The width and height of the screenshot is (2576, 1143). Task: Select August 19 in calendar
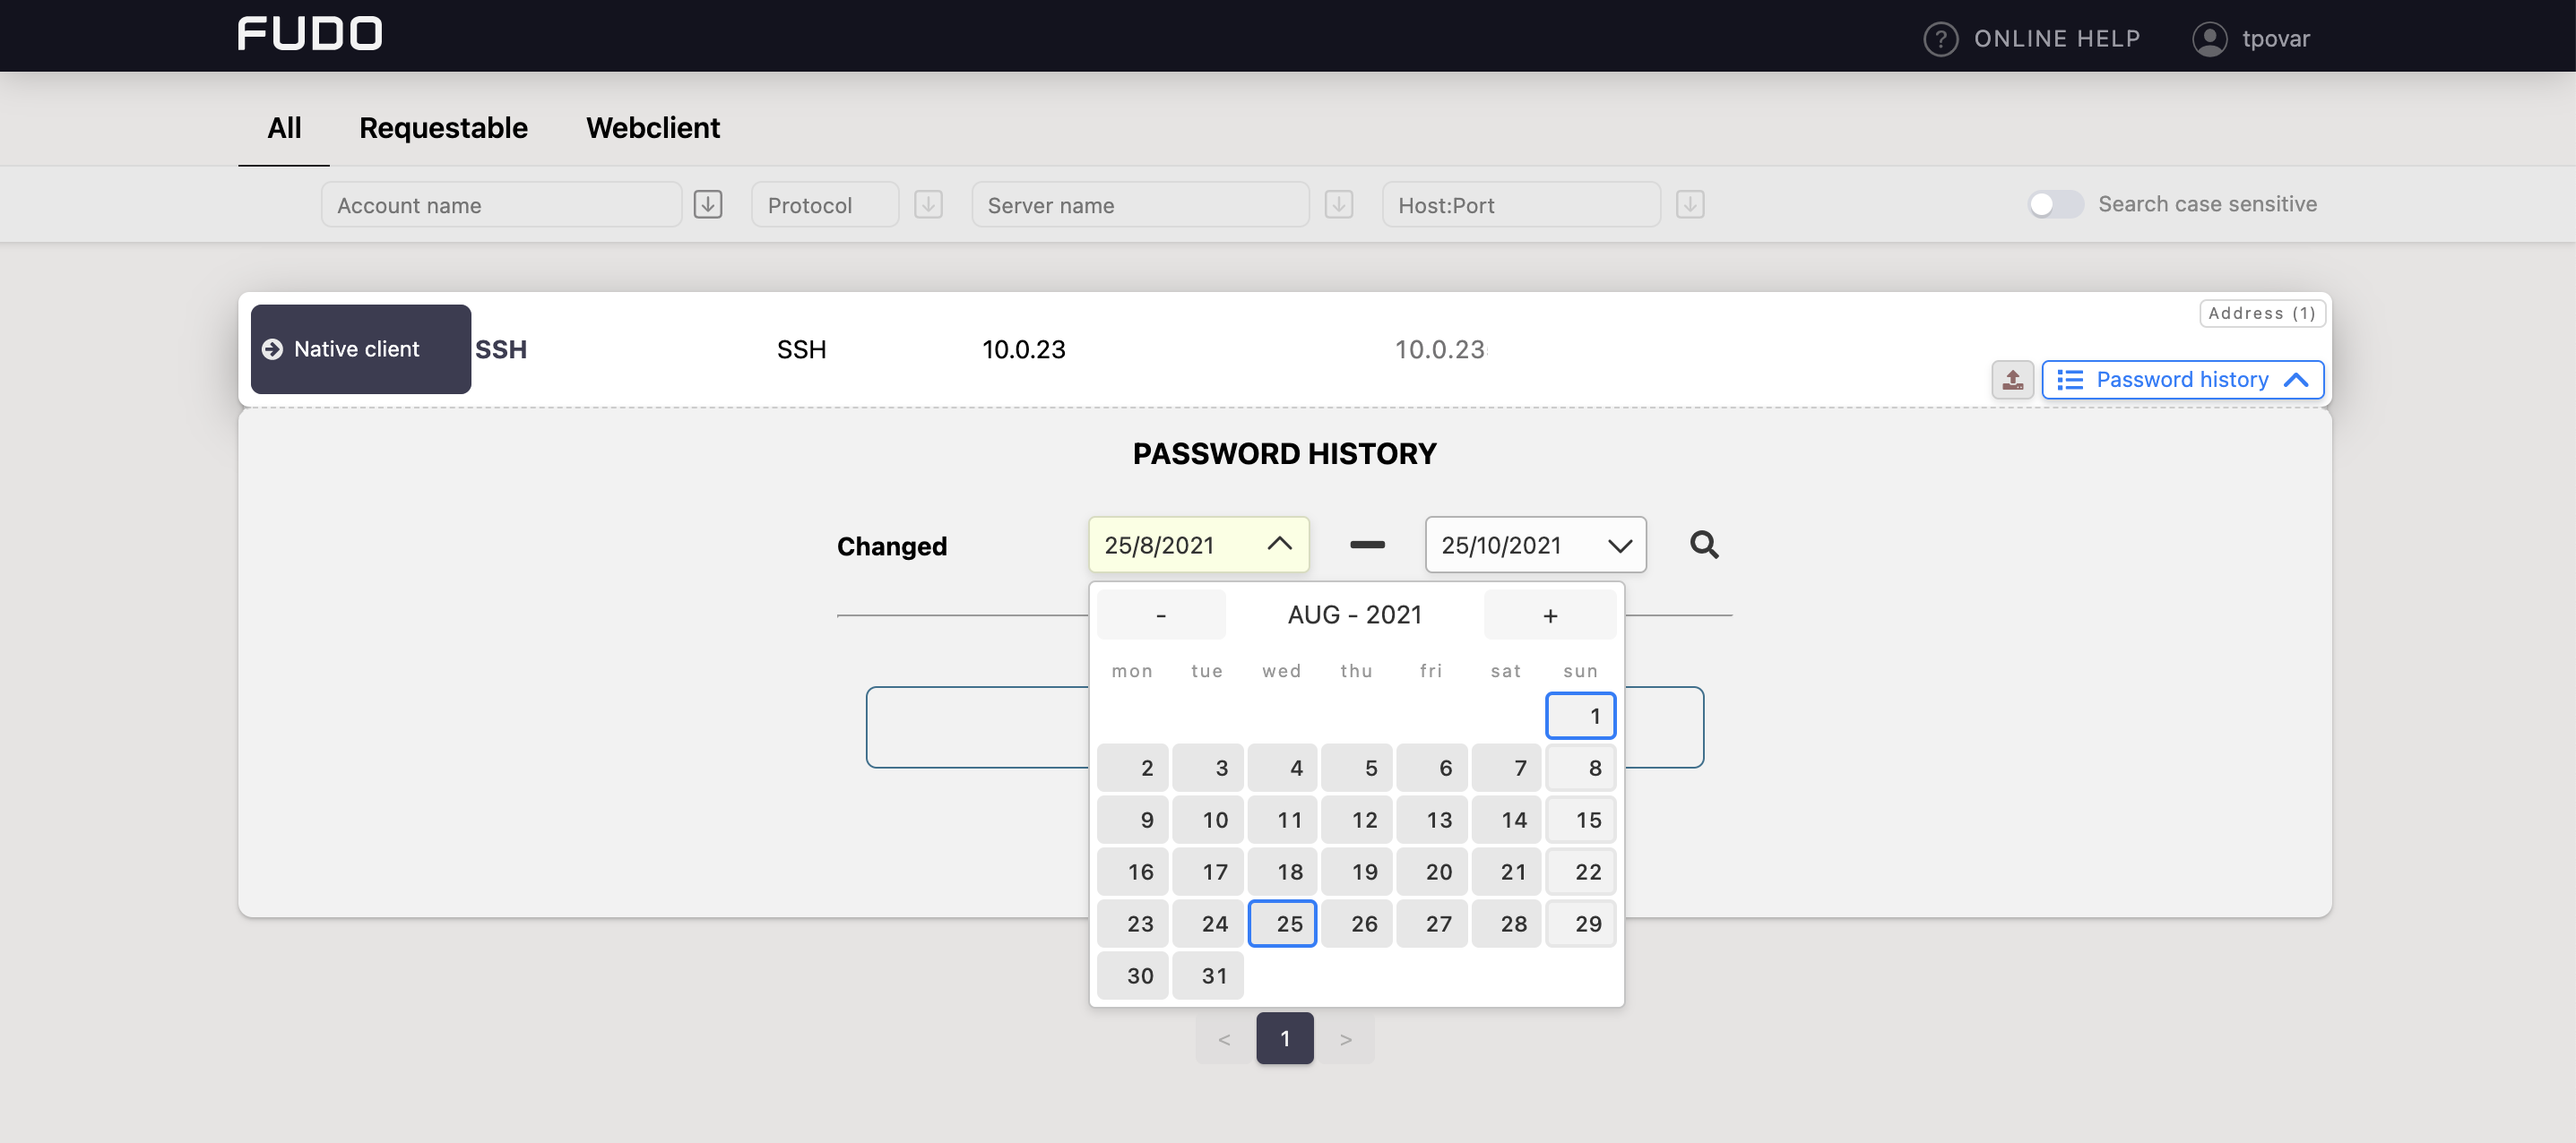[x=1357, y=872]
